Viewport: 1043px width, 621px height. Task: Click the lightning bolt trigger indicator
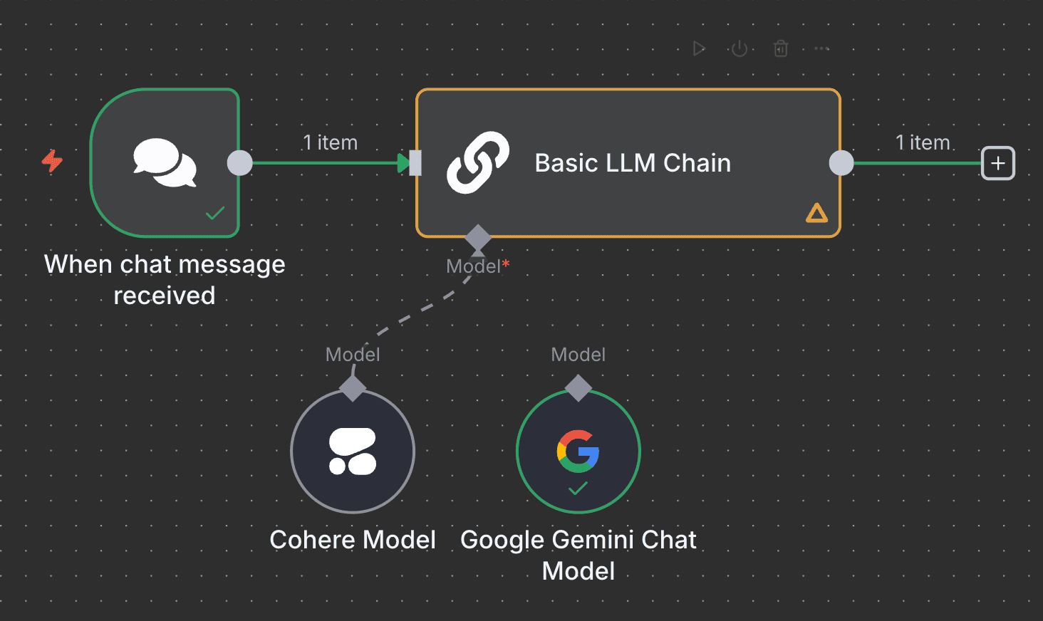(51, 161)
